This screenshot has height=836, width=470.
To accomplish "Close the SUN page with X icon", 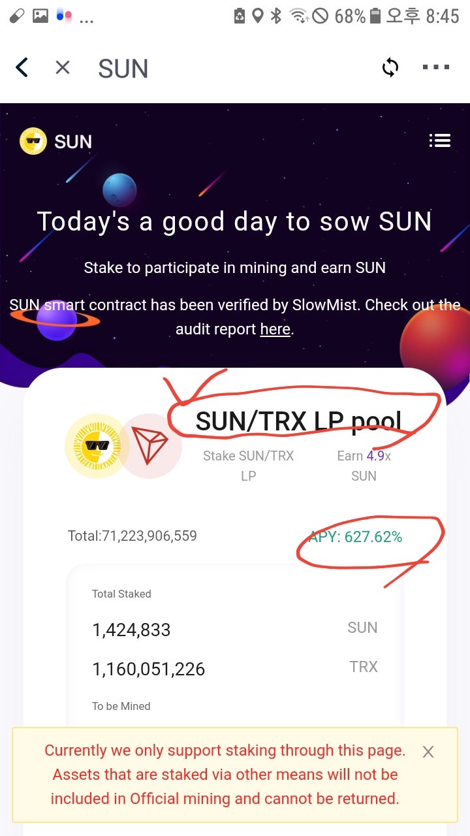I will tap(63, 67).
